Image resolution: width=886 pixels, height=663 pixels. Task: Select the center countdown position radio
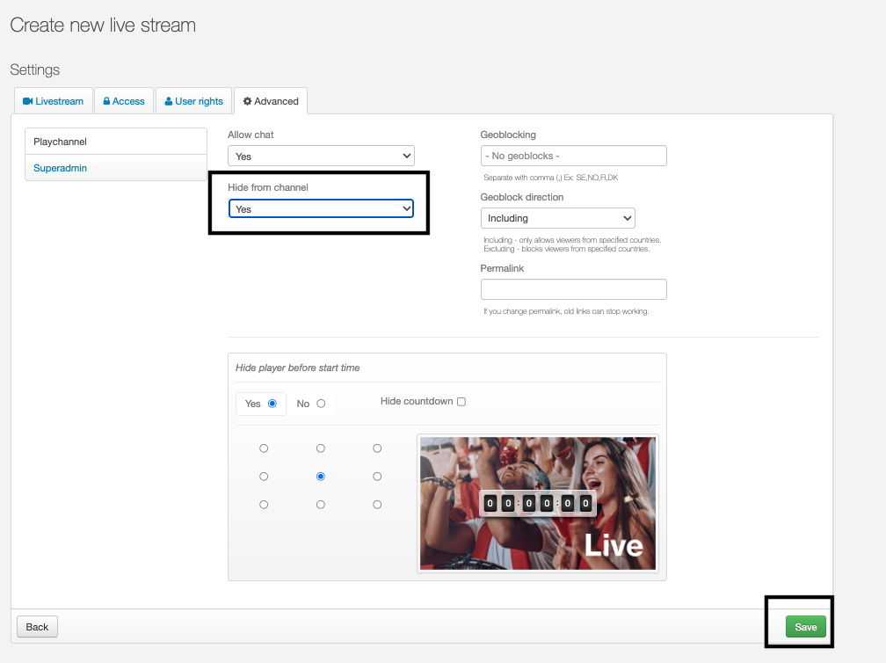321,477
